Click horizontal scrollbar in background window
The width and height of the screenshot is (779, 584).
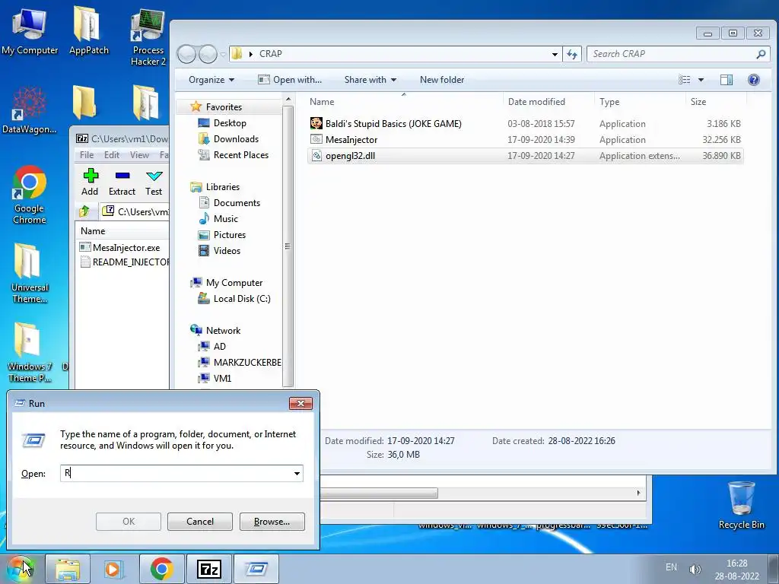pyautogui.click(x=379, y=493)
